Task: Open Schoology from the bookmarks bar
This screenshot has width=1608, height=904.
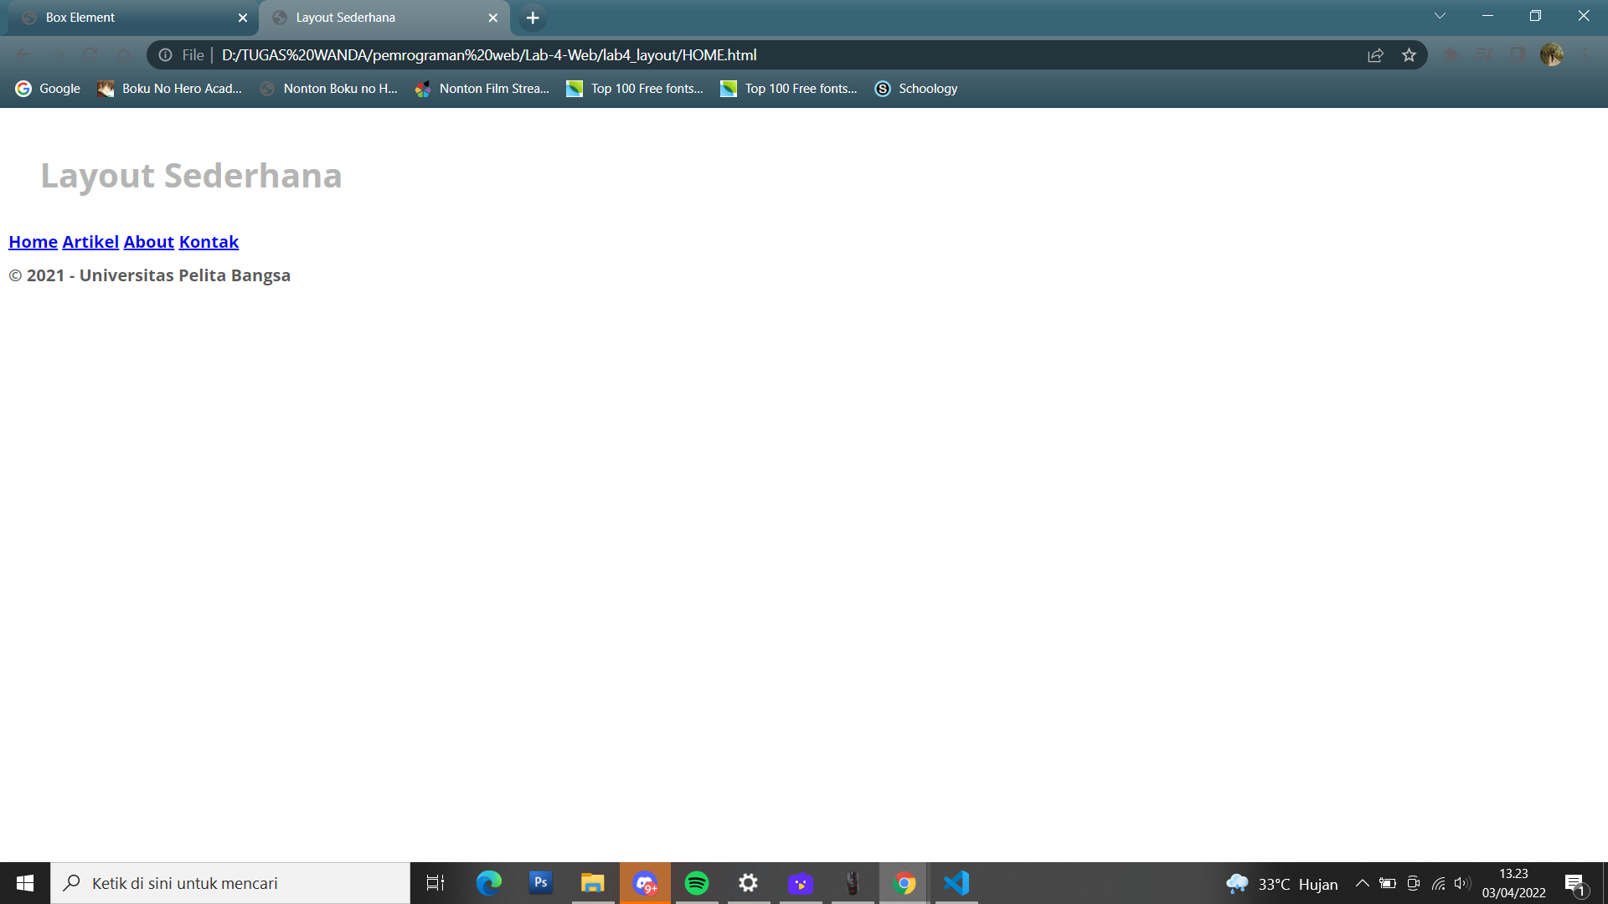Action: [x=915, y=88]
